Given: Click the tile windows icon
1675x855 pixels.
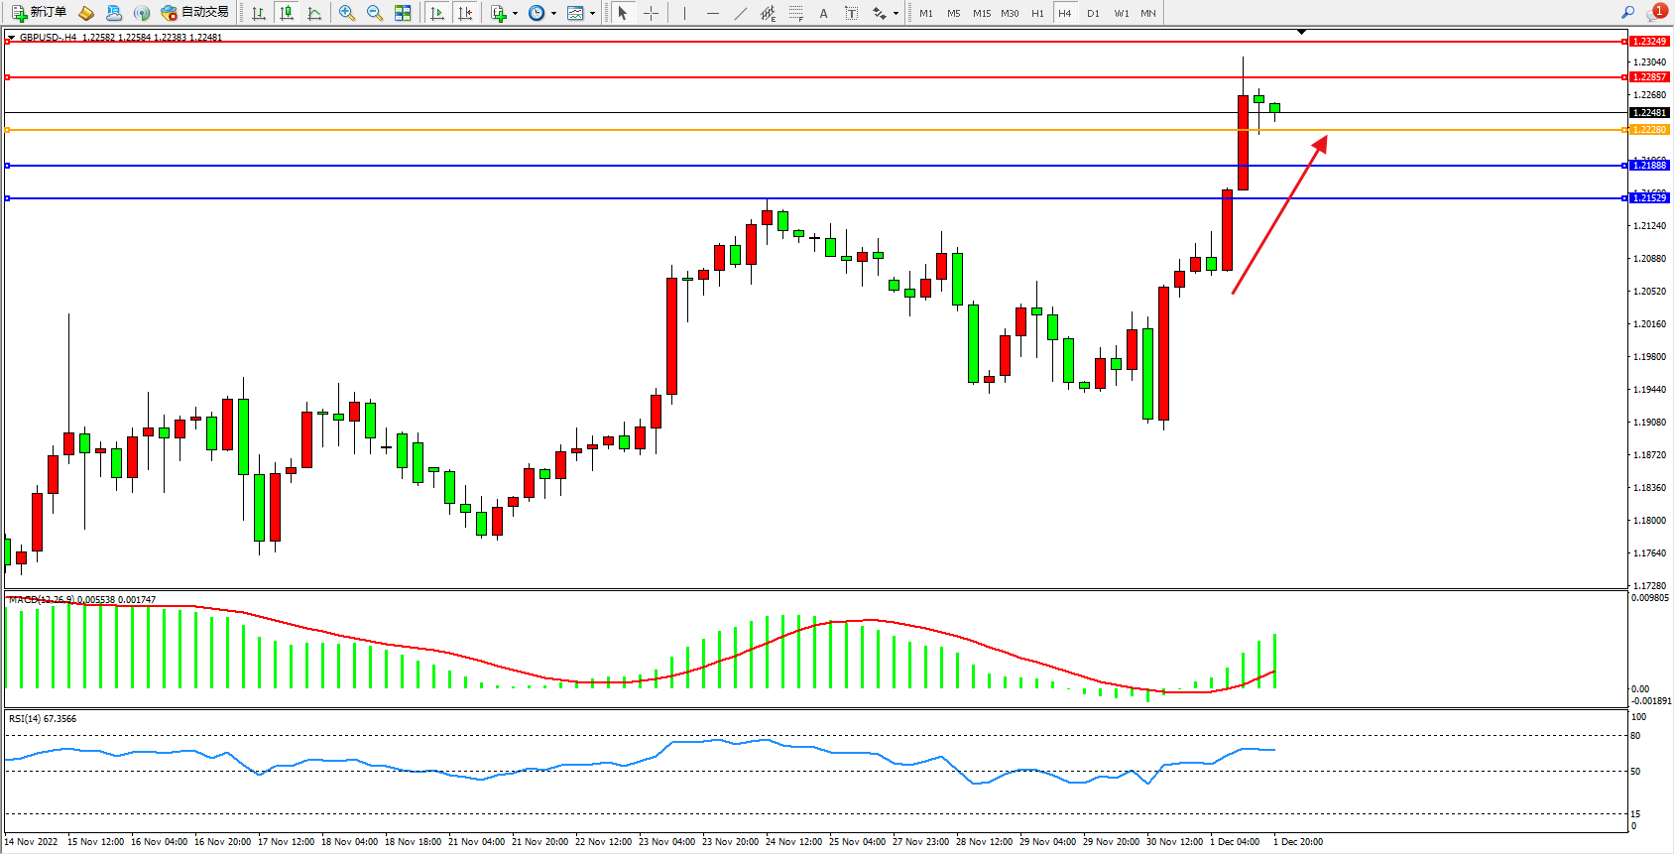Looking at the screenshot, I should tap(403, 13).
